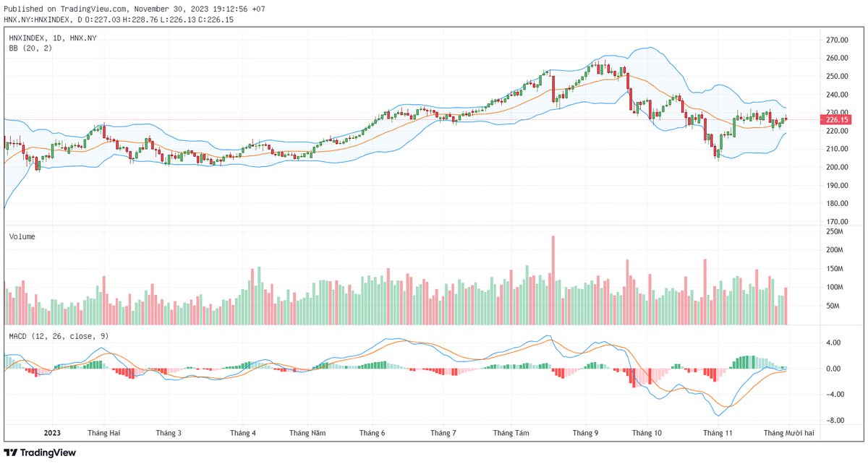This screenshot has height=464, width=868.
Task: Click the 250M volume axis label
Action: point(835,231)
